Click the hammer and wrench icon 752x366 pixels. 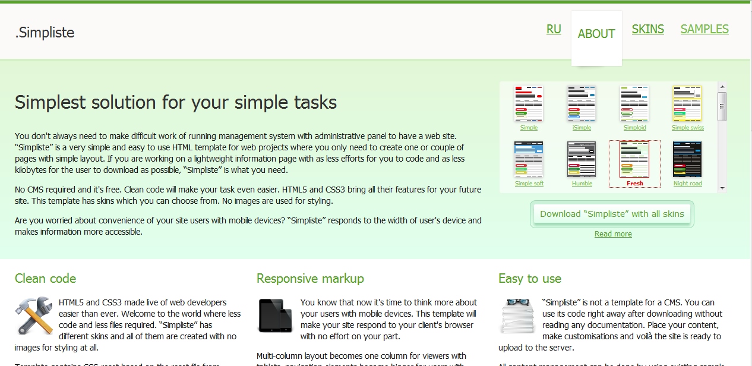pos(34,315)
